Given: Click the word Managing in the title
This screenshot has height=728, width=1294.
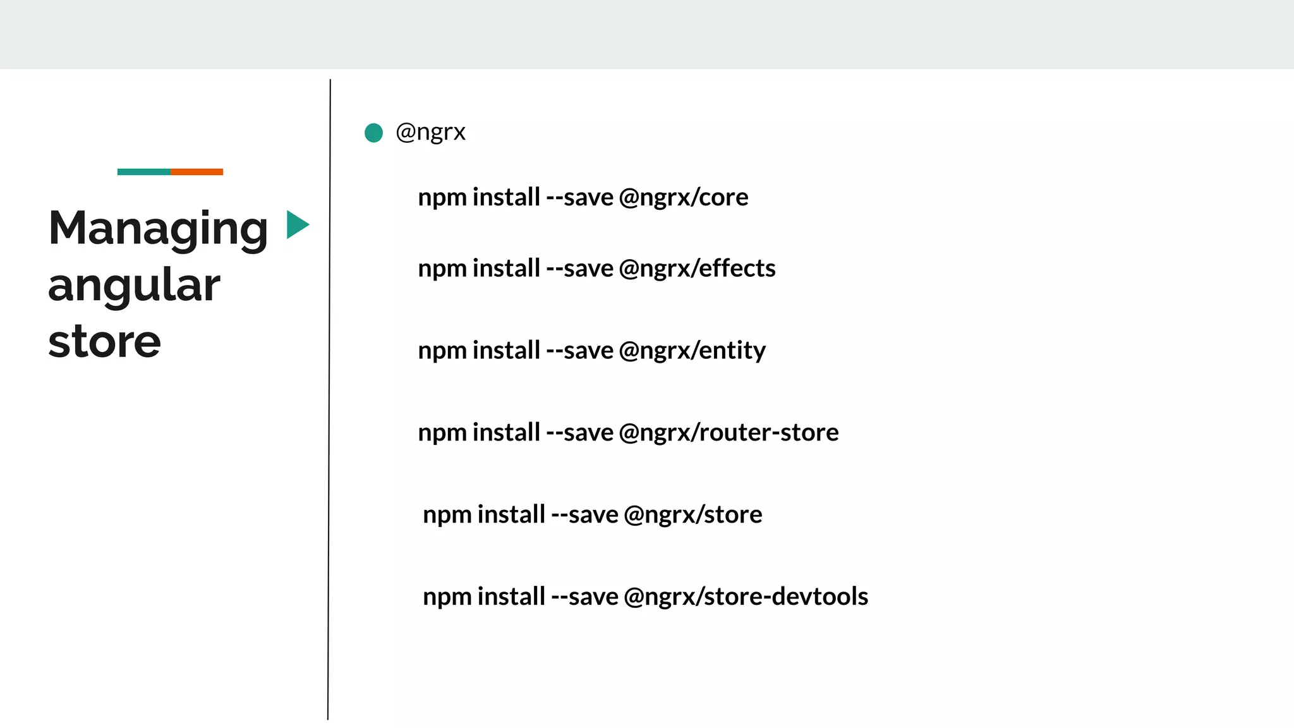Looking at the screenshot, I should tap(158, 228).
